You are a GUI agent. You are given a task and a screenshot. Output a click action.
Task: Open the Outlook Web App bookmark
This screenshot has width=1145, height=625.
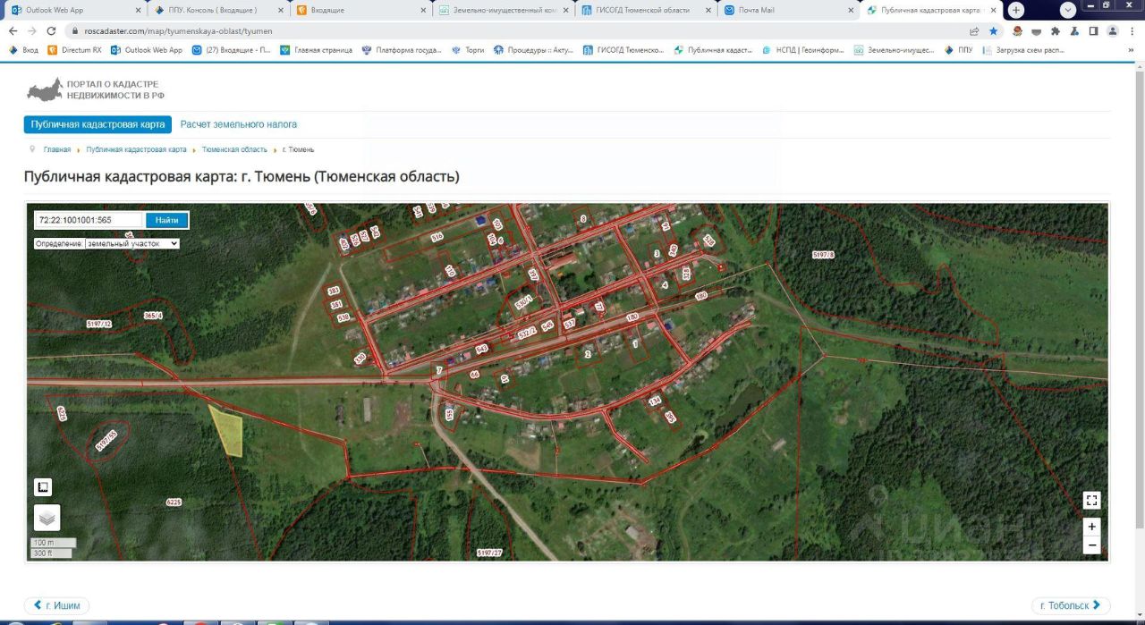coord(147,50)
